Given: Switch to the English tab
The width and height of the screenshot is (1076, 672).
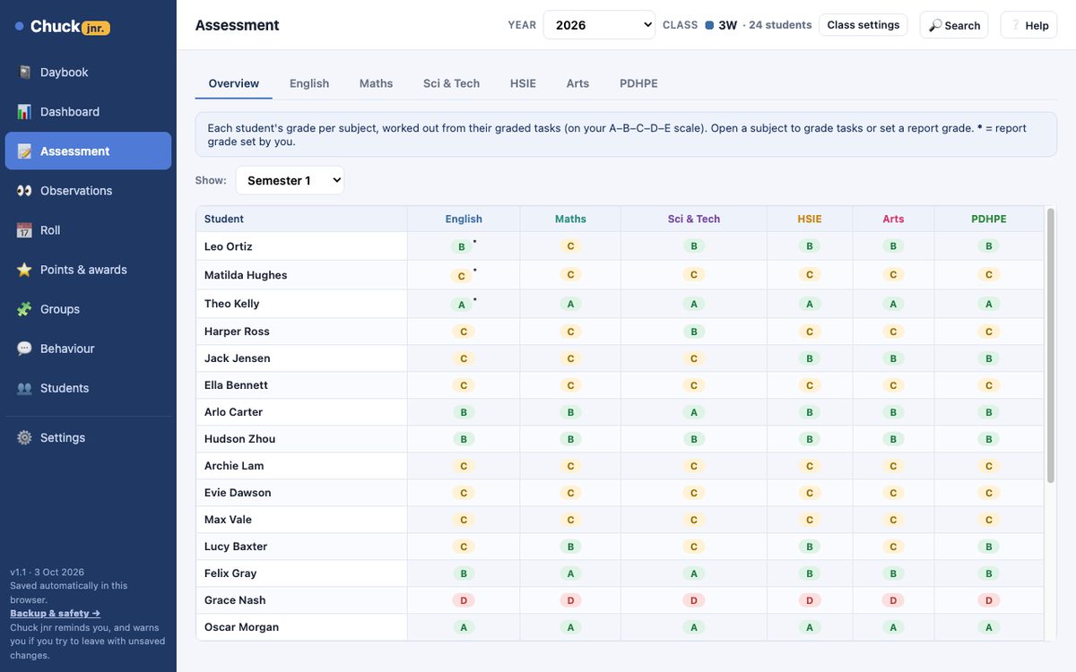Looking at the screenshot, I should tap(309, 83).
